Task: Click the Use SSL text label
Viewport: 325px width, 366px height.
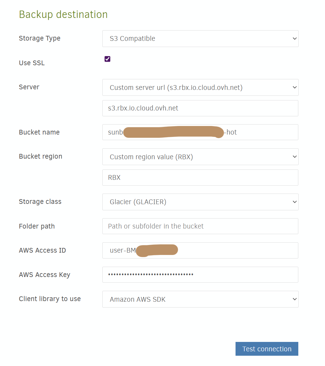Action: click(x=32, y=63)
